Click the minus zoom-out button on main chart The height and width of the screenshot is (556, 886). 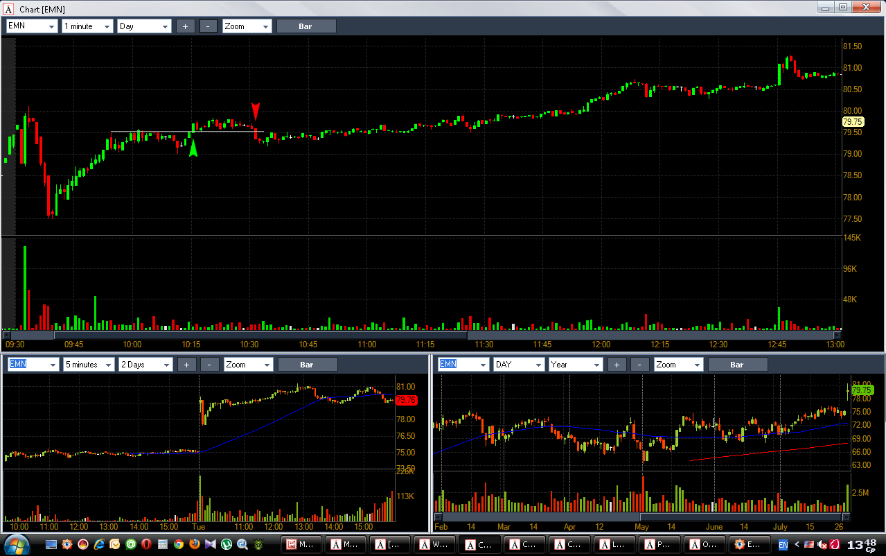click(209, 26)
